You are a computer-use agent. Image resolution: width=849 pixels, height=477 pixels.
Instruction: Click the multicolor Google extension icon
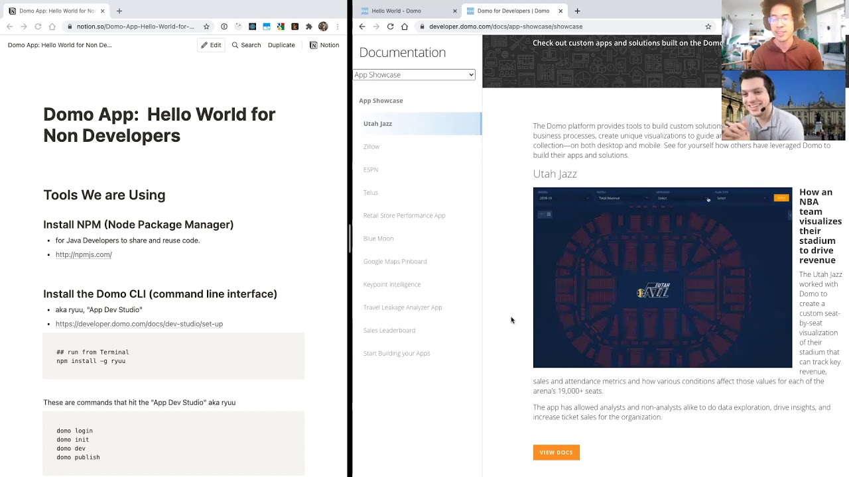point(281,26)
